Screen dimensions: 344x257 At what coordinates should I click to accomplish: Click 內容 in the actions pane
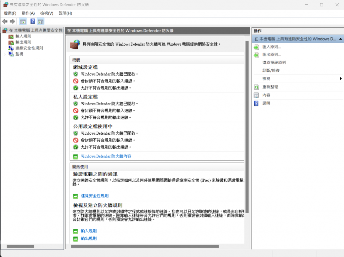pyautogui.click(x=266, y=95)
